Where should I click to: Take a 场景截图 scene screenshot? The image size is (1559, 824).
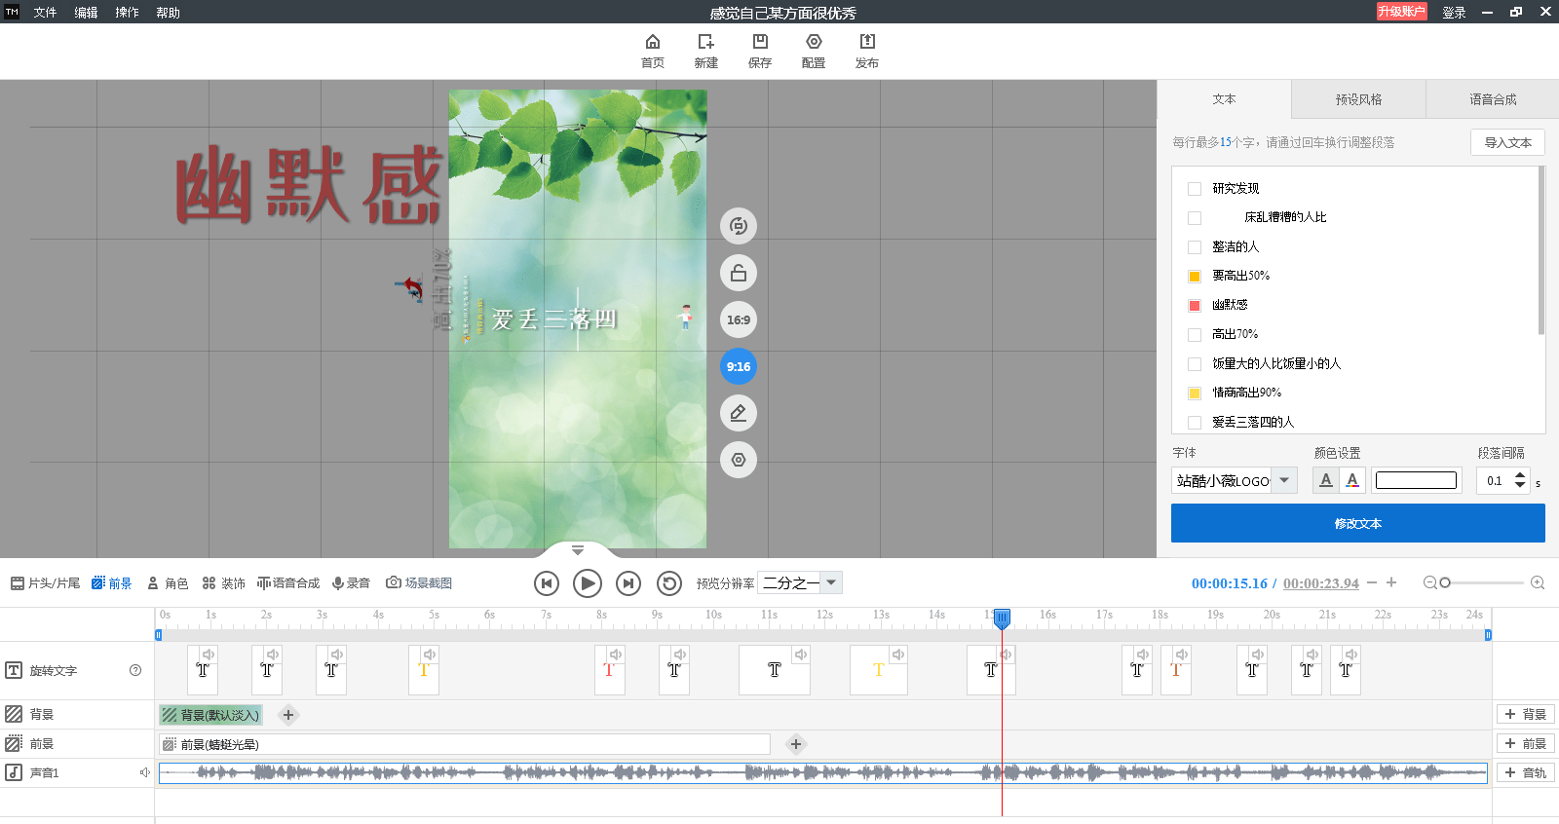(419, 583)
